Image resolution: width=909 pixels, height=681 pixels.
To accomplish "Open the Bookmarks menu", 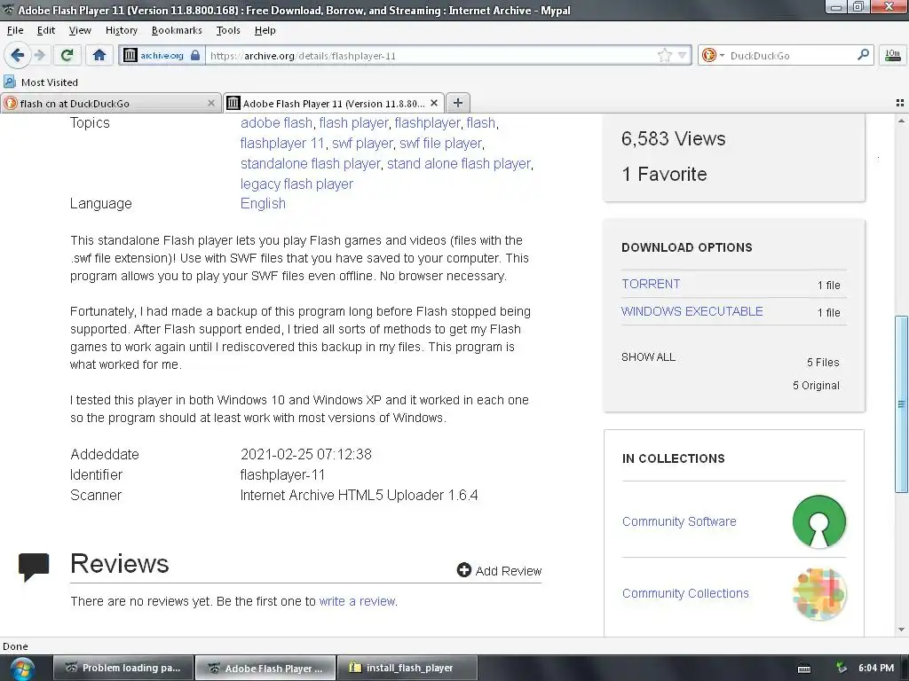I will [x=177, y=30].
